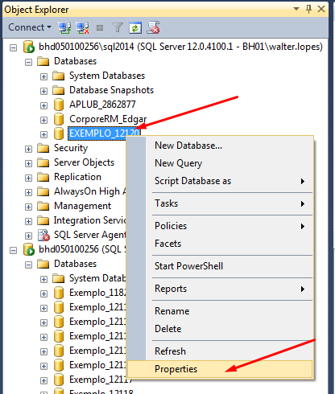The width and height of the screenshot is (335, 394).
Task: Collapse the bhd050100256\sql2014 server node
Action: click(x=13, y=48)
